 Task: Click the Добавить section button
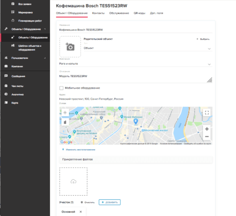coord(110,202)
